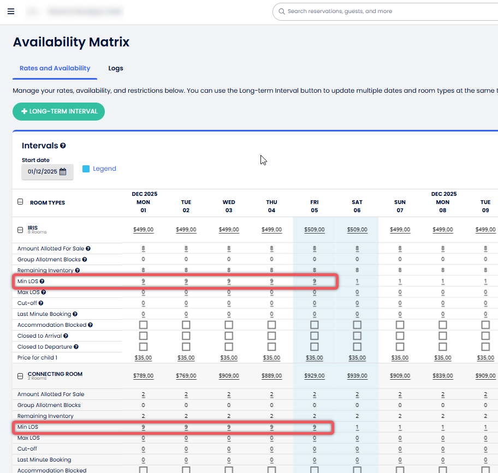This screenshot has width=498, height=473.
Task: Click the LONG-TERM INTERVAL button
Action: (58, 111)
